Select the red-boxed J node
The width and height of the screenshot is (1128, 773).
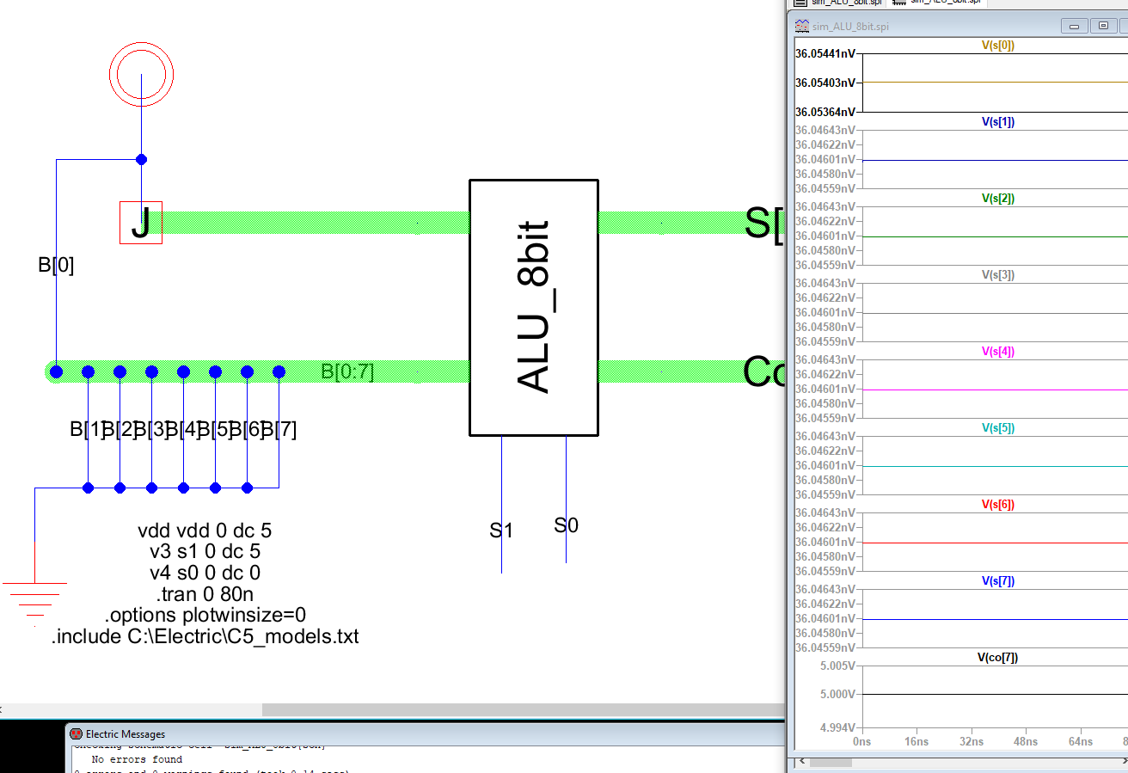(x=141, y=224)
